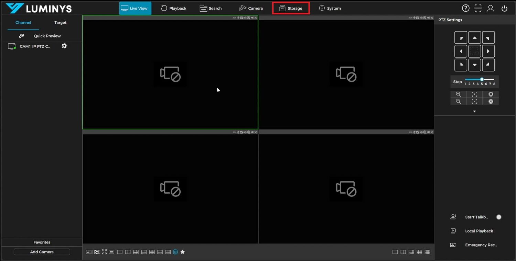Image resolution: width=516 pixels, height=261 pixels.
Task: Click the PTZ zoom-in magnifier
Action: click(458, 94)
